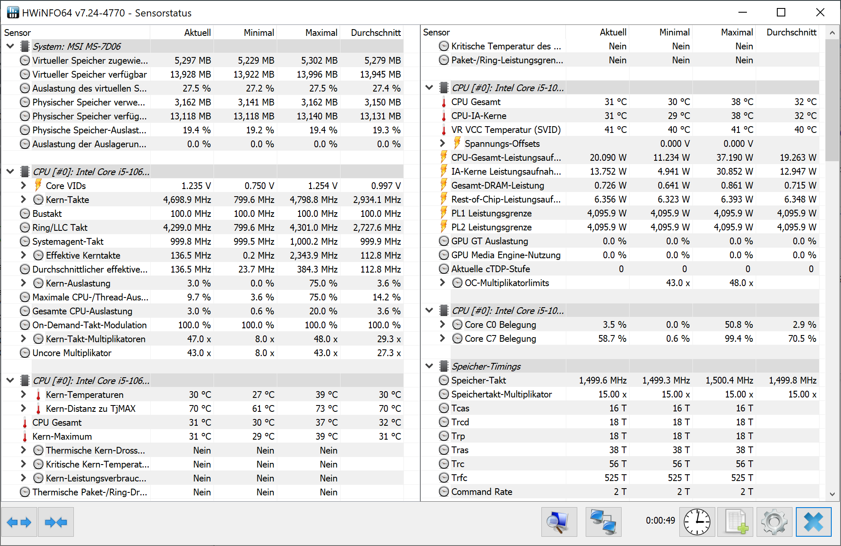The height and width of the screenshot is (546, 841).
Task: Select the Core VIDs lightning bolt icon
Action: [38, 185]
